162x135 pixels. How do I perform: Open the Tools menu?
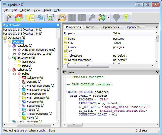click(x=47, y=10)
